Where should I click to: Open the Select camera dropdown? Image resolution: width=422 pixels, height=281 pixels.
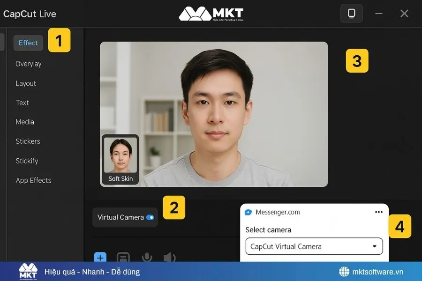pos(313,246)
